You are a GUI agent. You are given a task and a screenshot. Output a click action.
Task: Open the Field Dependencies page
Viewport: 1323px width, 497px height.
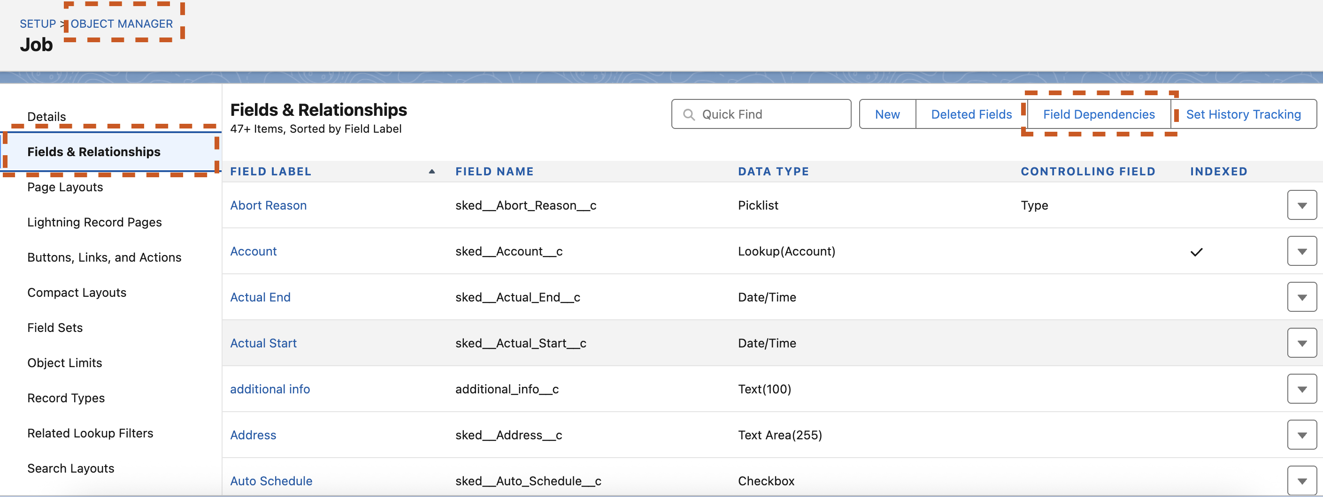1099,114
